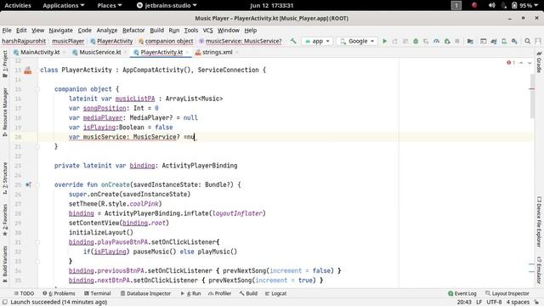Collapse the onCreate function fold on line 25
The width and height of the screenshot is (544, 306).
pyautogui.click(x=37, y=184)
